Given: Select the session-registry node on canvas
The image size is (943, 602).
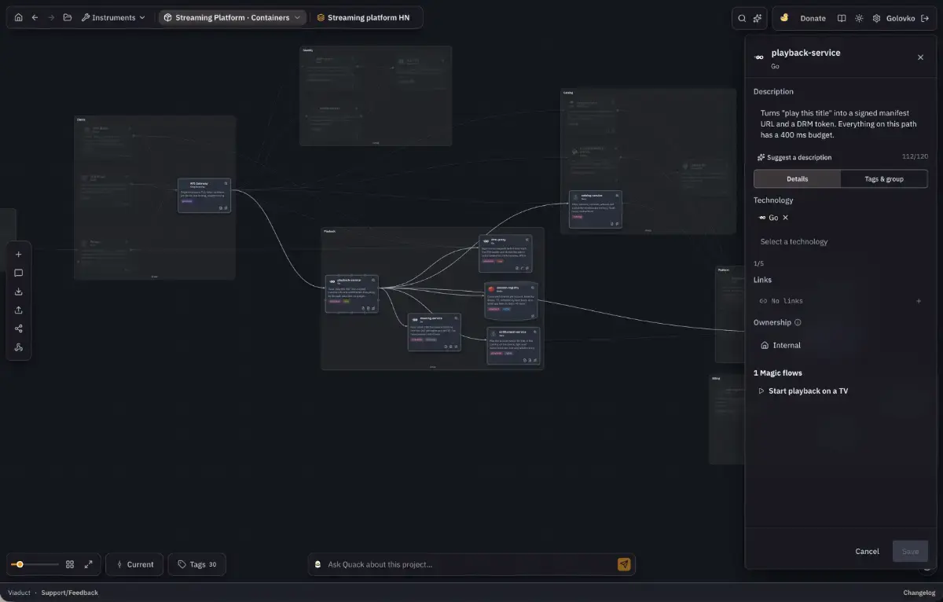Looking at the screenshot, I should (512, 300).
